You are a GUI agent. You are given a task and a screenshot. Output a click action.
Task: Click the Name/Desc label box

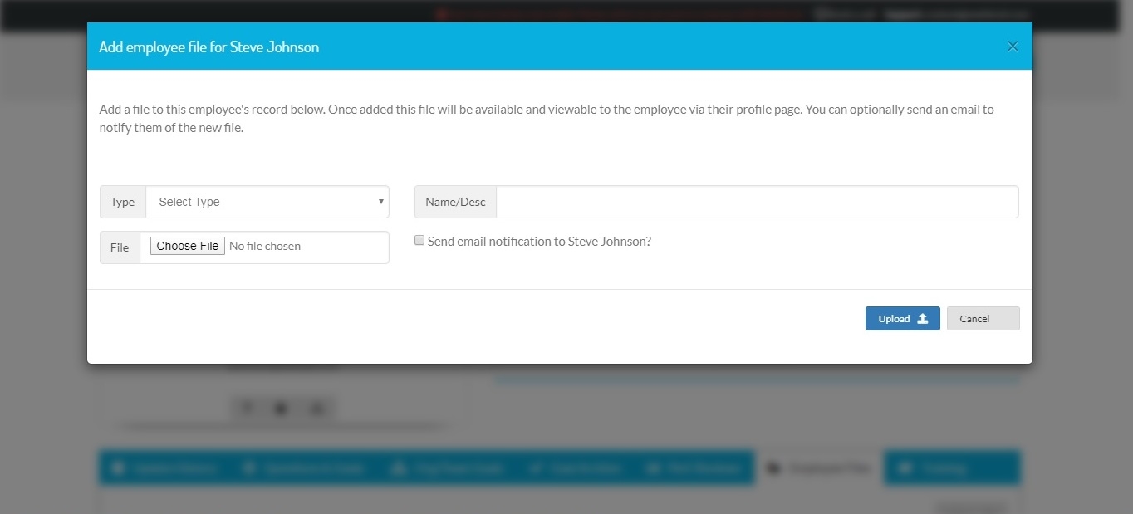coord(454,202)
